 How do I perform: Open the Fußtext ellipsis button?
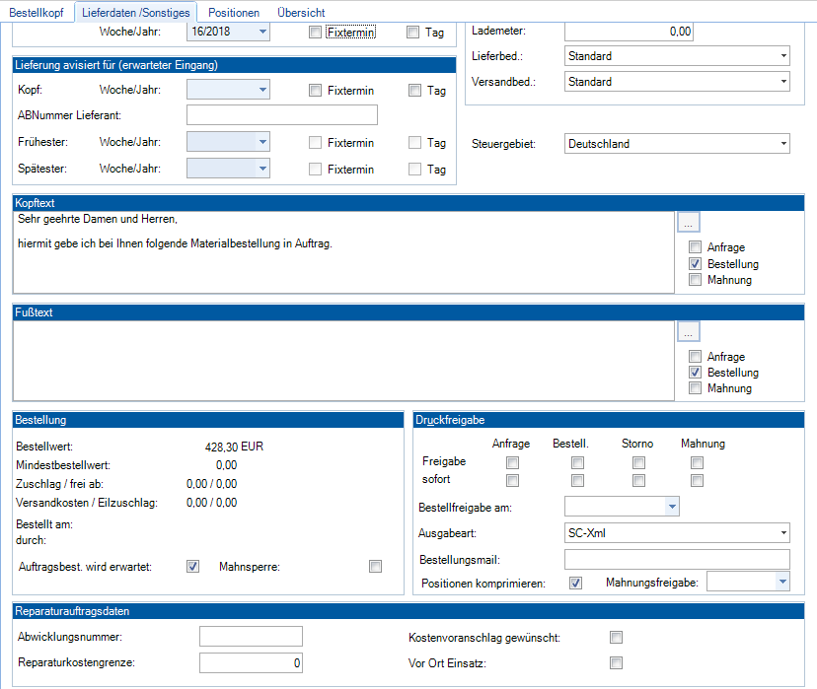[x=689, y=332]
